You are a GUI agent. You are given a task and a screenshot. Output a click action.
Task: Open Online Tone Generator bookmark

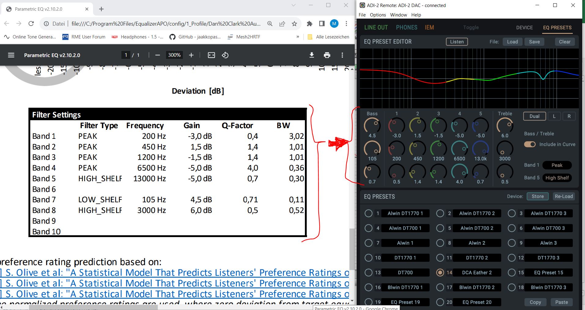point(30,37)
